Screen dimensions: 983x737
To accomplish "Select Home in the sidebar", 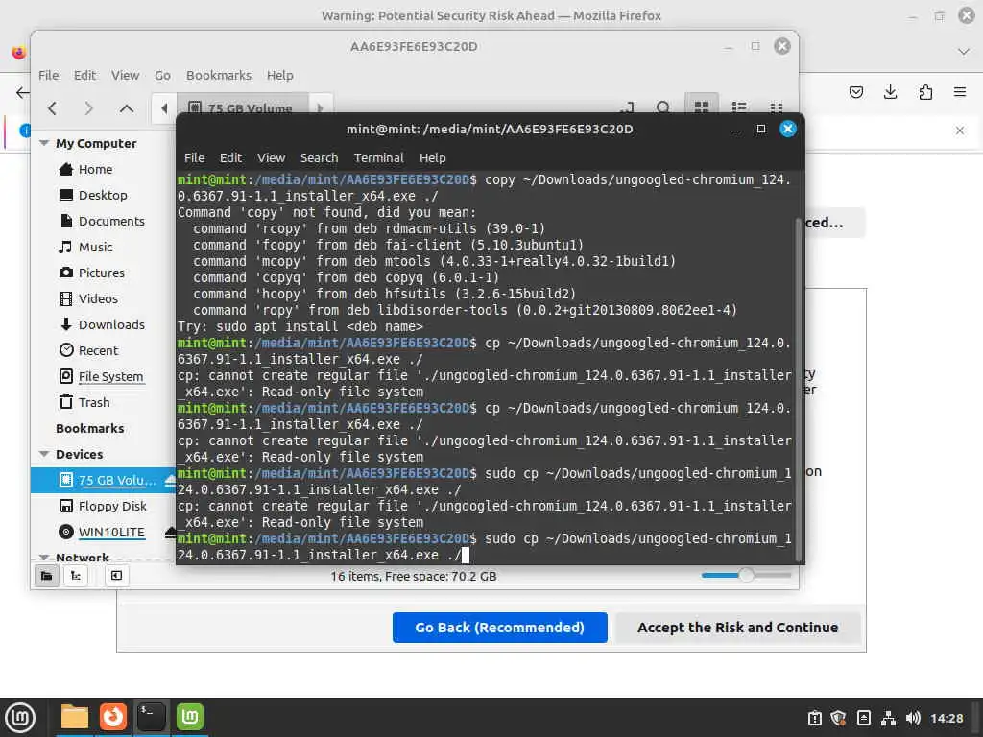I will click(x=95, y=169).
